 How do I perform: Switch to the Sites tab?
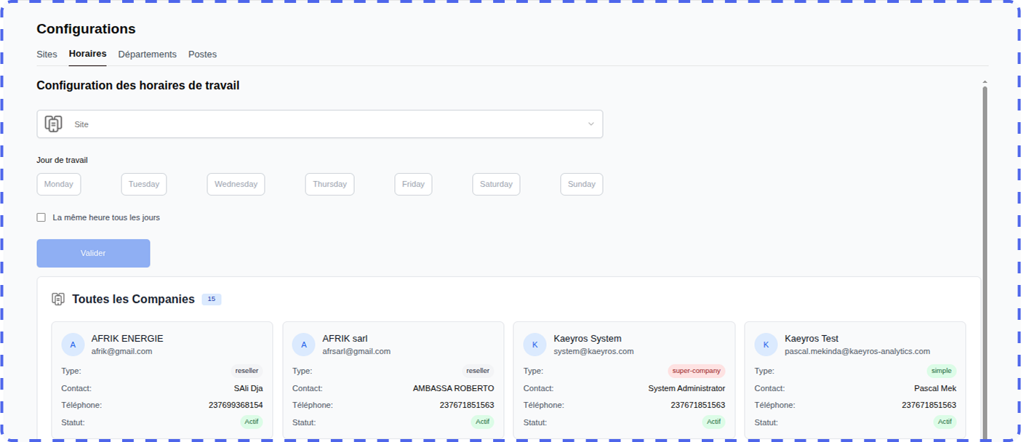(47, 55)
